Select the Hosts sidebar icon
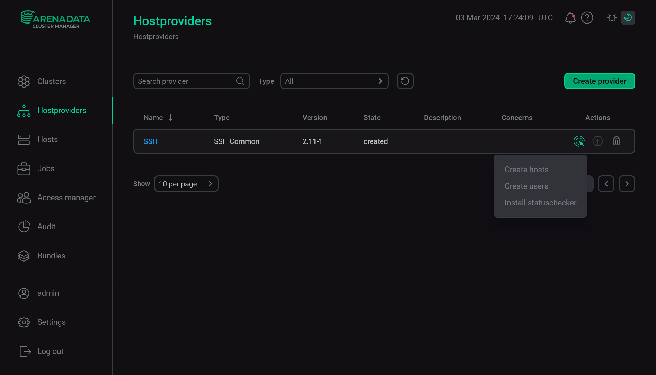This screenshot has height=375, width=656. (x=24, y=139)
